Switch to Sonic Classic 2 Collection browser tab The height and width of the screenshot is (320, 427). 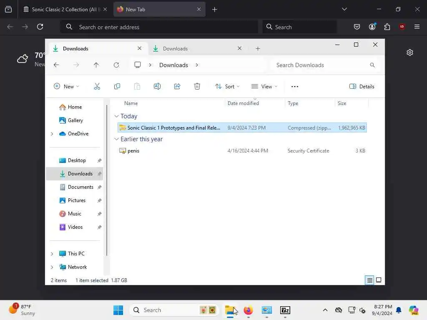click(65, 9)
